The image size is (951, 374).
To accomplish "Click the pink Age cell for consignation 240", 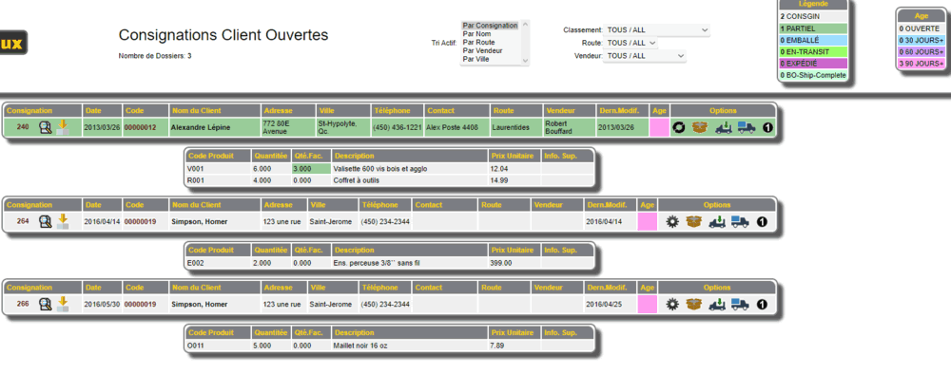I will (659, 128).
